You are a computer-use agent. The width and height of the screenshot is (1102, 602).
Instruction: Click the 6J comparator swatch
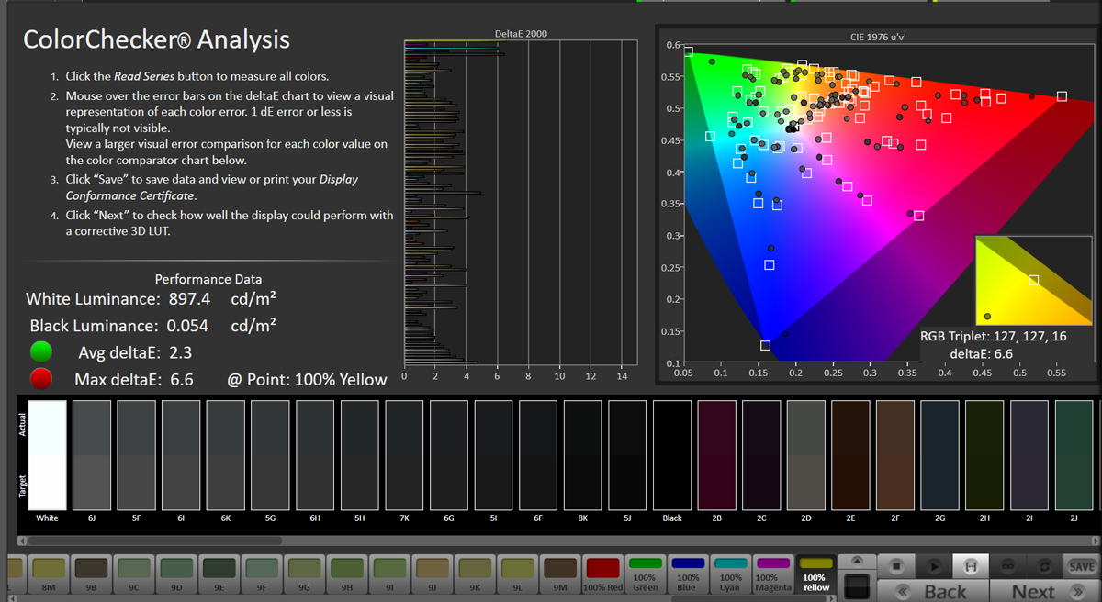[92, 455]
